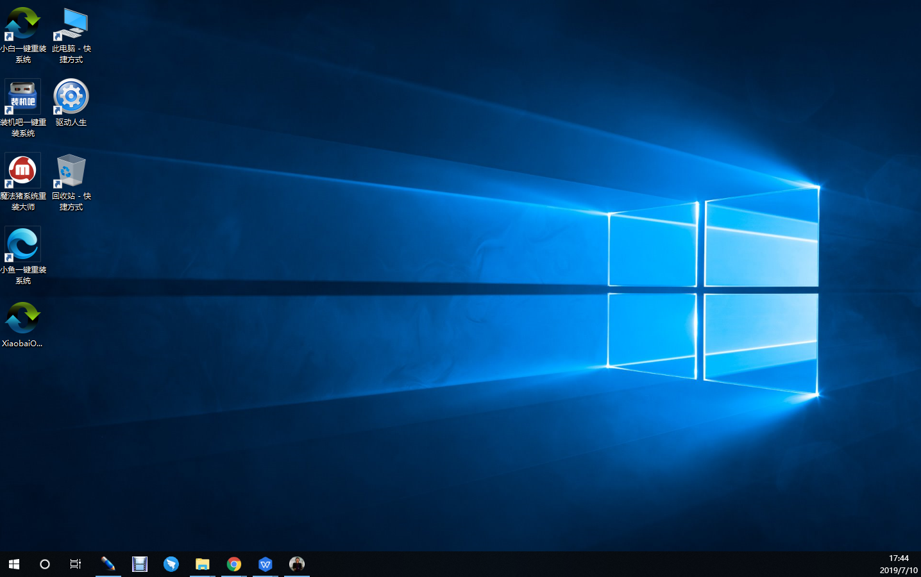Open the WPS Office taskbar icon
Viewport: 921px width, 577px height.
(266, 564)
